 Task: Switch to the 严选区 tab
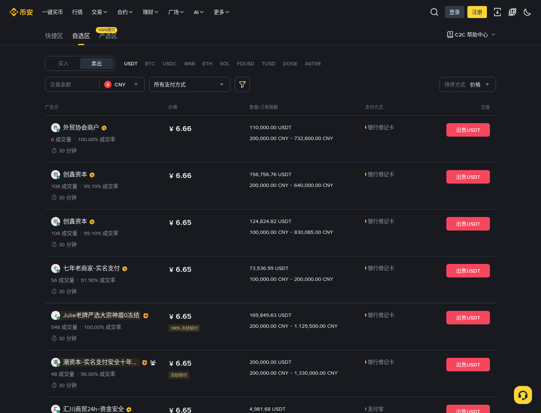(108, 36)
